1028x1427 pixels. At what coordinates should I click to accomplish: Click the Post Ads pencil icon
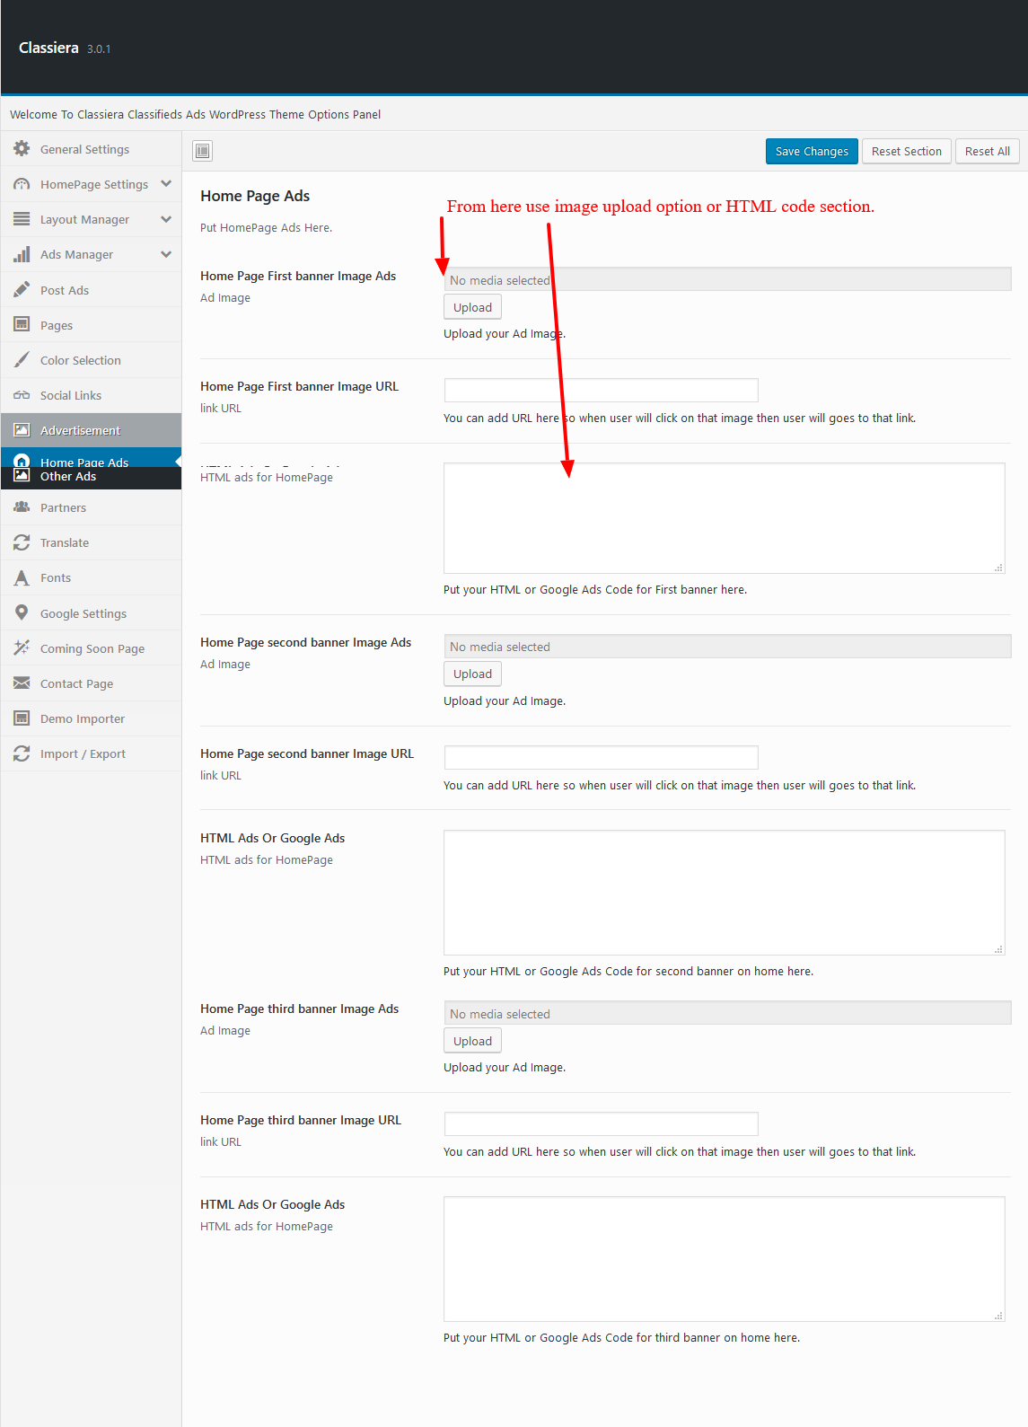(22, 290)
